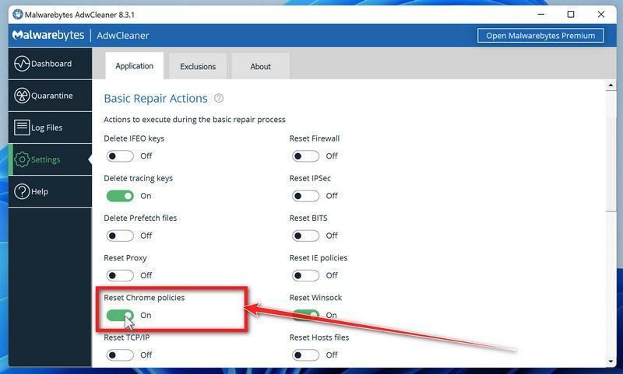Enable the Reset BITS switch
The height and width of the screenshot is (374, 623).
coord(305,236)
